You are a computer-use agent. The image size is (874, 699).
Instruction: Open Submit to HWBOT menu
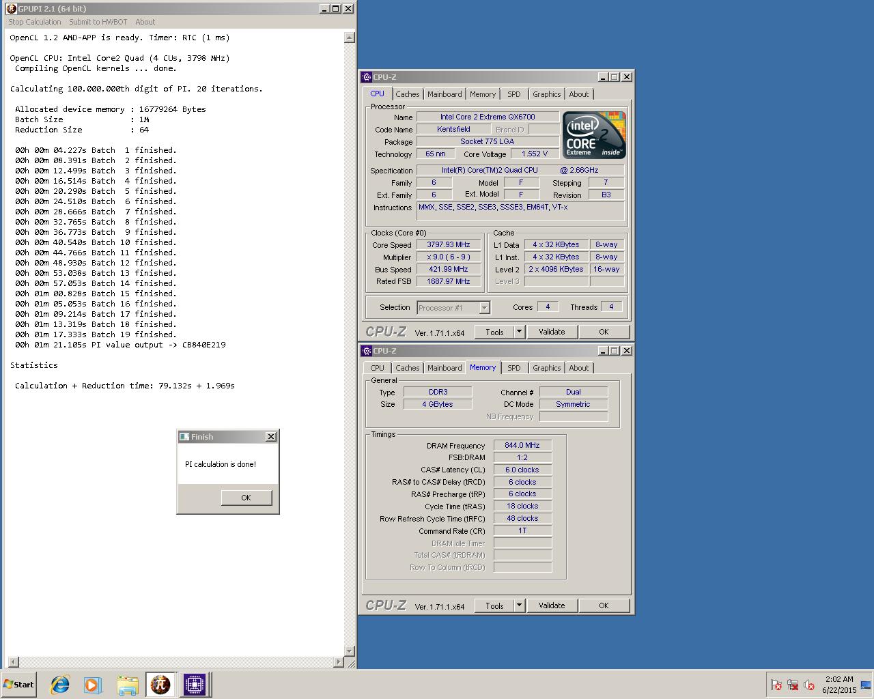[x=98, y=22]
